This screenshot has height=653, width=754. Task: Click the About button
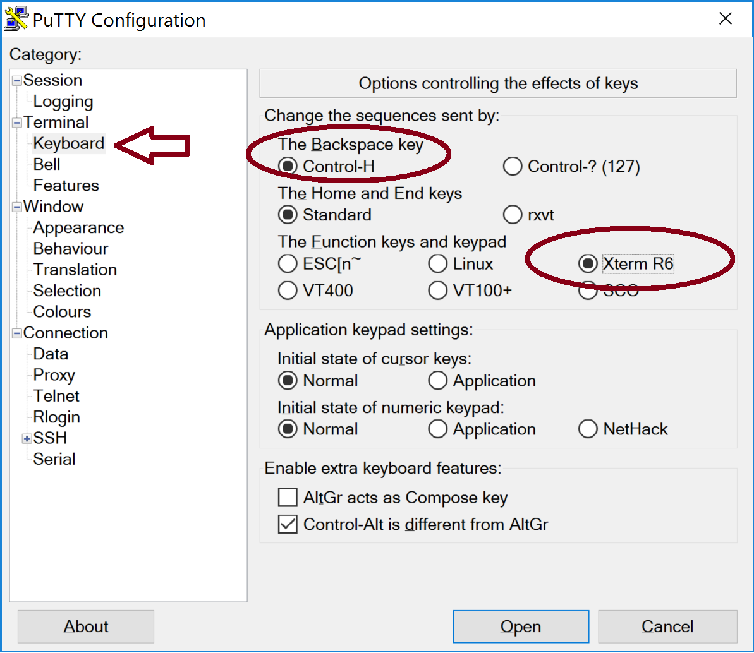[x=86, y=626]
